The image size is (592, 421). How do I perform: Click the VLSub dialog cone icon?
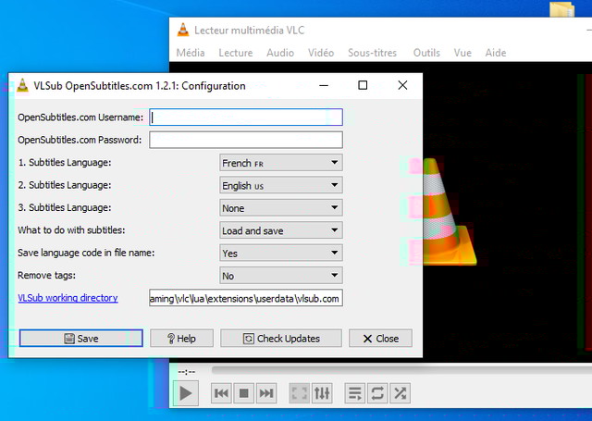22,85
